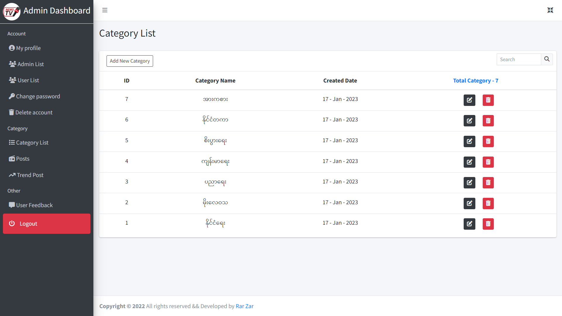The image size is (562, 316).
Task: Focus the Search input field
Action: [x=519, y=59]
